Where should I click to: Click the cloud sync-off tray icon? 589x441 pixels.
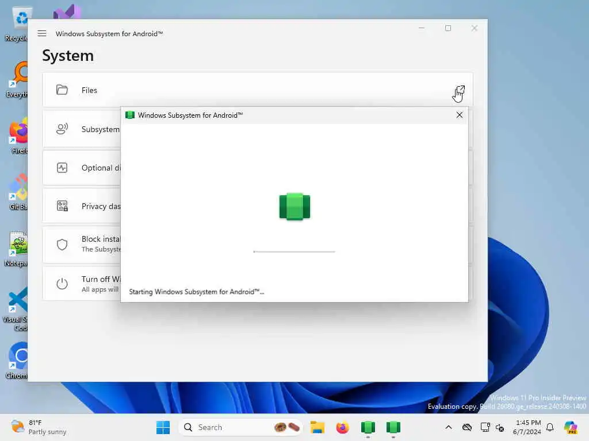click(x=467, y=427)
